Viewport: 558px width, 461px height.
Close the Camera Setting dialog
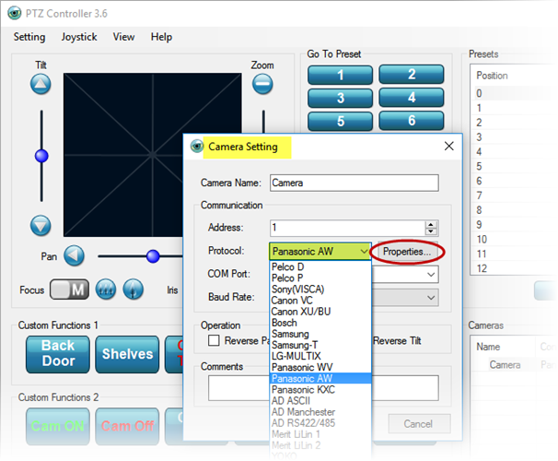[x=449, y=146]
